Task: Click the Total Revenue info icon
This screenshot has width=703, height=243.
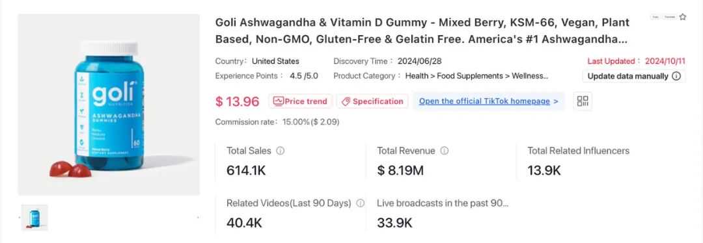Action: [445, 151]
